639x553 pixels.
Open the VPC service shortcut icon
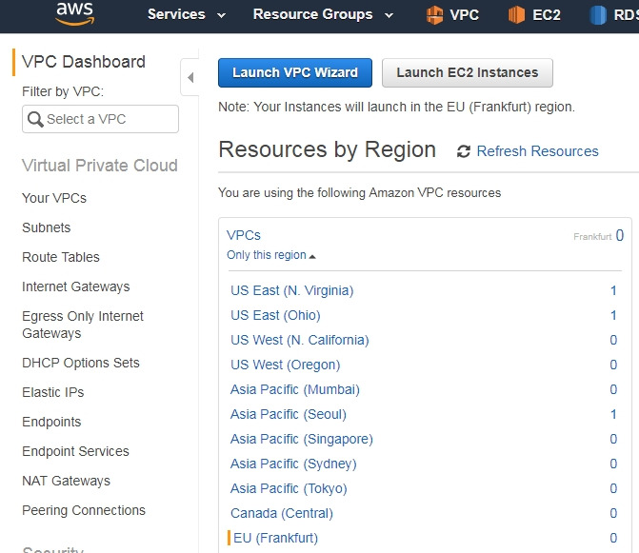[434, 15]
